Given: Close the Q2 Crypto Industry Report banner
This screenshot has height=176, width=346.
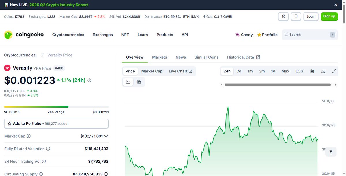Looking at the screenshot, I should pos(336,5).
